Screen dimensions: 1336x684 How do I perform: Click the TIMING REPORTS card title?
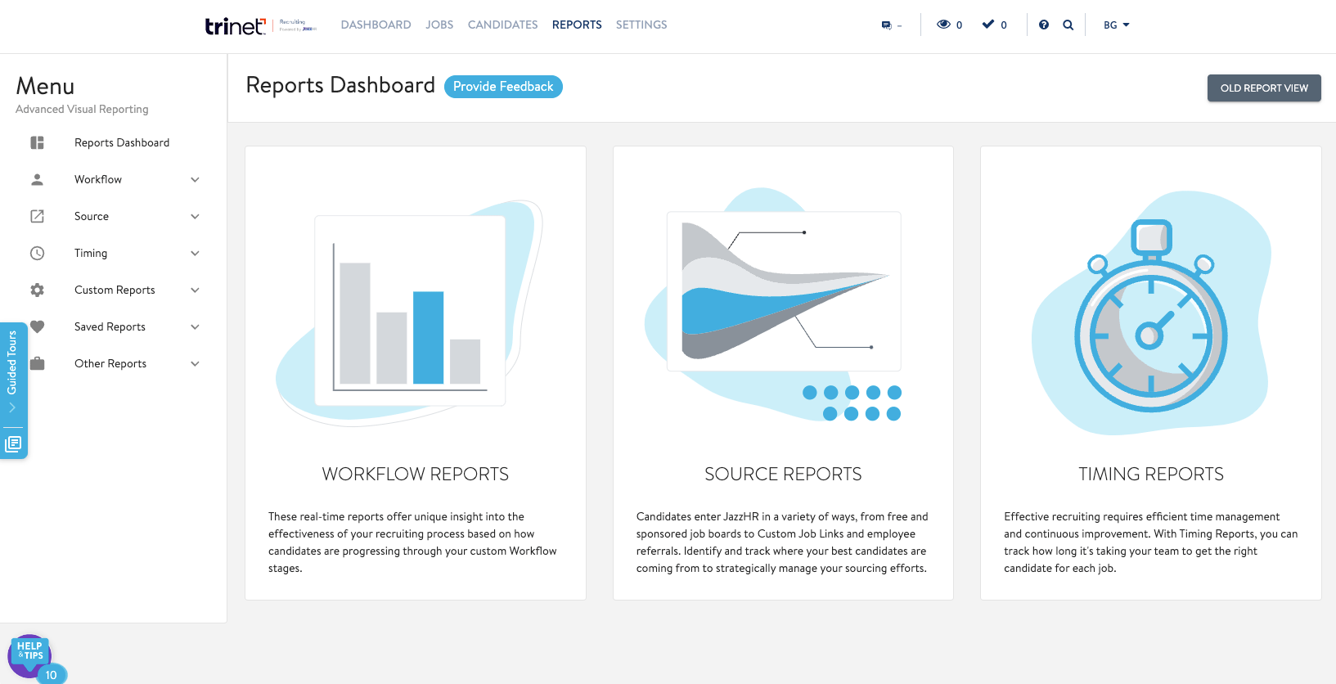point(1151,475)
